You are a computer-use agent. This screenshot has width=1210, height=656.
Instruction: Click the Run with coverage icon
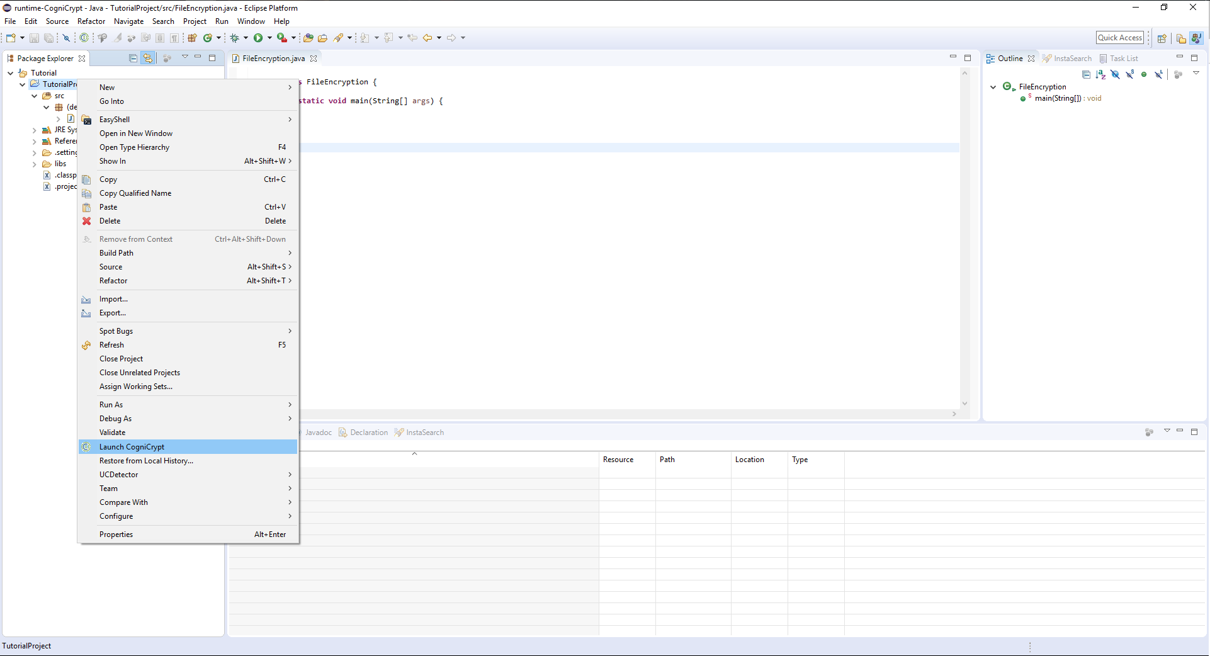282,38
